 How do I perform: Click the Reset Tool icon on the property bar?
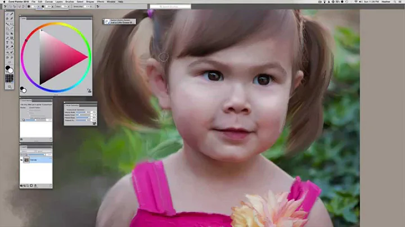[x=5, y=6]
